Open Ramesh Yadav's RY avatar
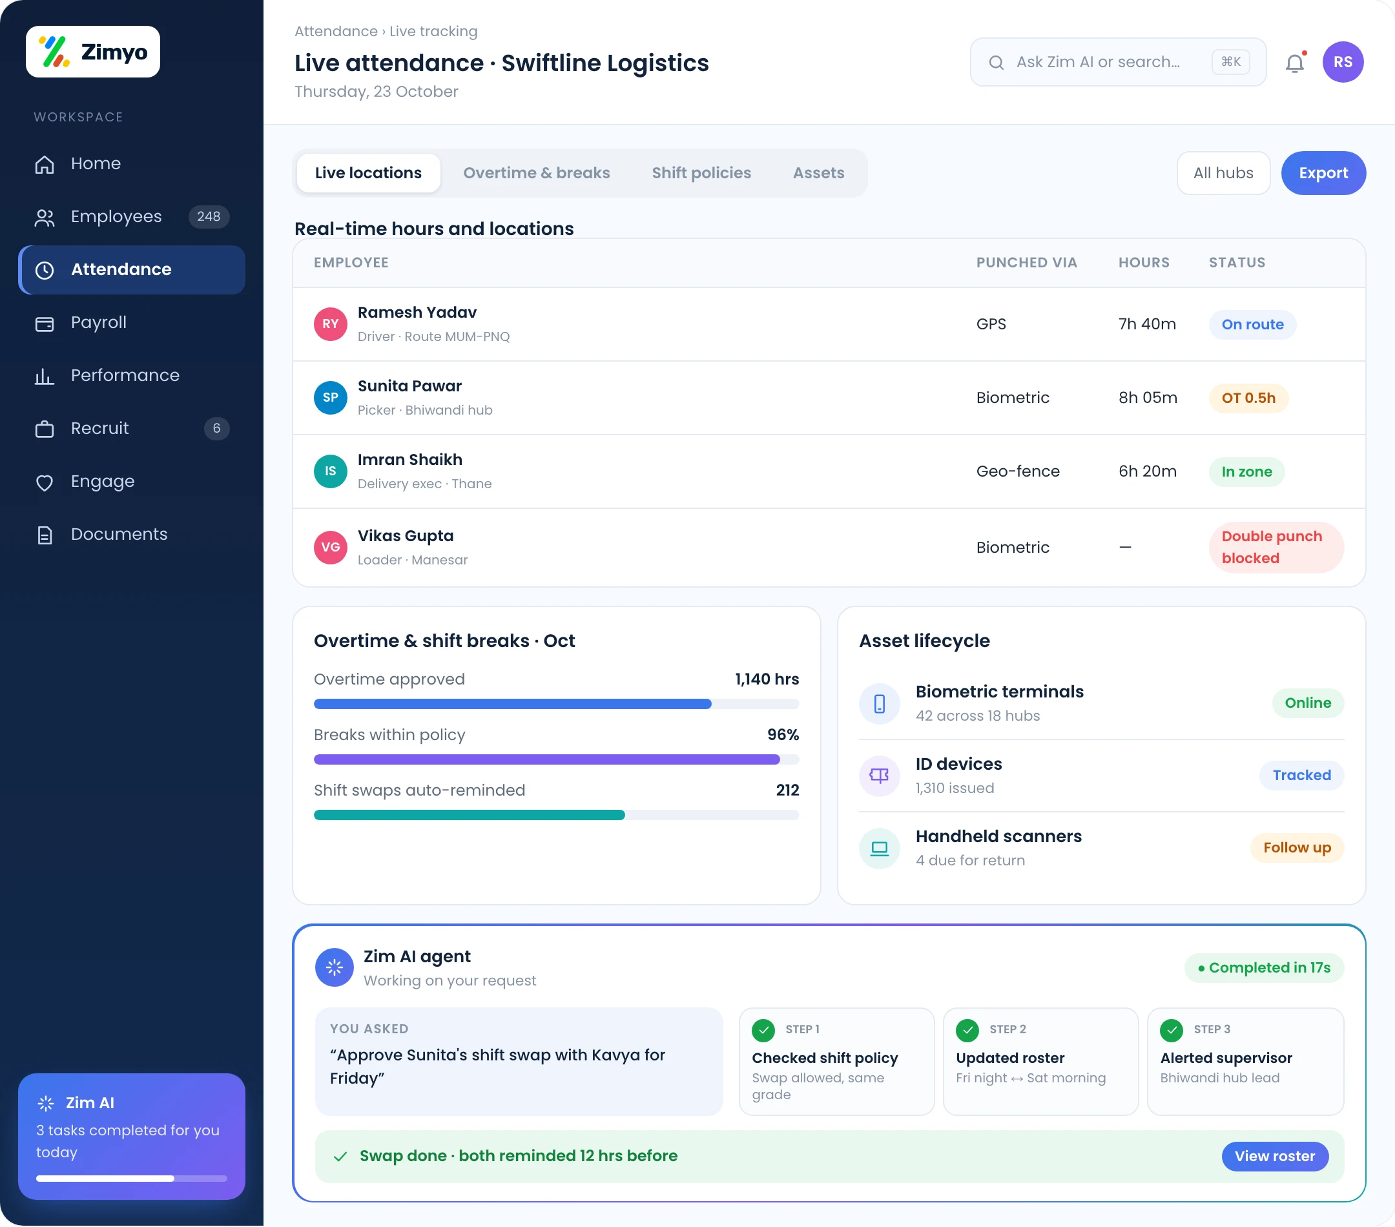This screenshot has width=1395, height=1227. 330,324
